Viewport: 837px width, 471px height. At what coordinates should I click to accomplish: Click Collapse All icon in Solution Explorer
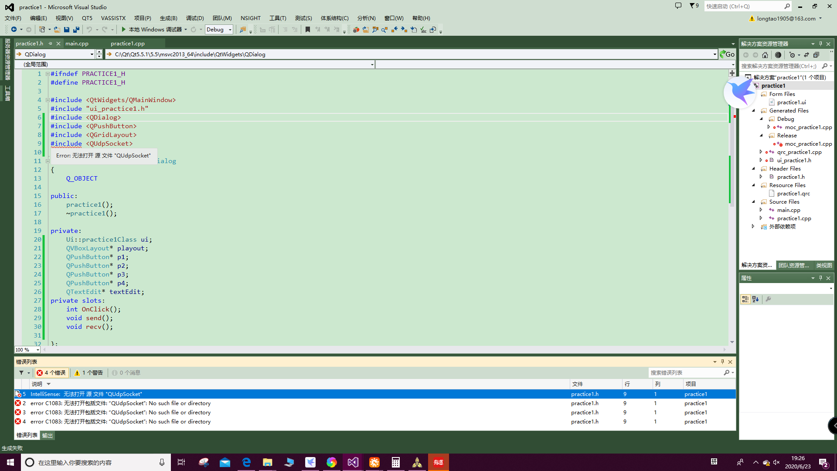click(817, 55)
